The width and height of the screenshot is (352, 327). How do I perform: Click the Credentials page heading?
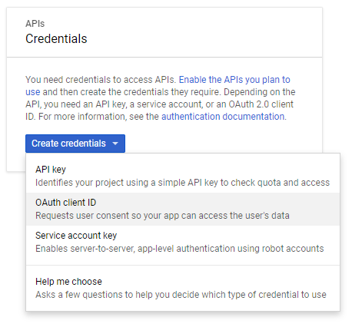[x=56, y=39]
